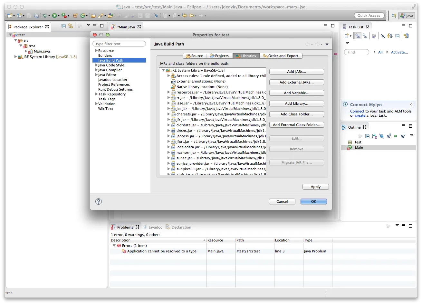This screenshot has height=304, width=422.
Task: Click Collapse All icon in Outline toolbar
Action: point(367,136)
